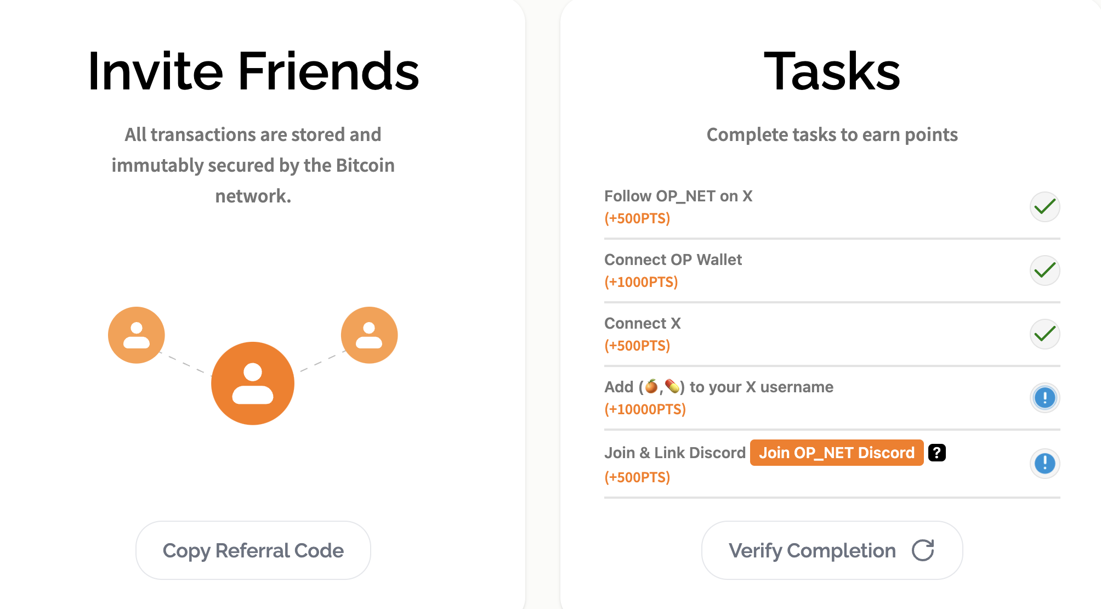Select the Connect X task label
Image resolution: width=1101 pixels, height=609 pixels.
point(642,324)
